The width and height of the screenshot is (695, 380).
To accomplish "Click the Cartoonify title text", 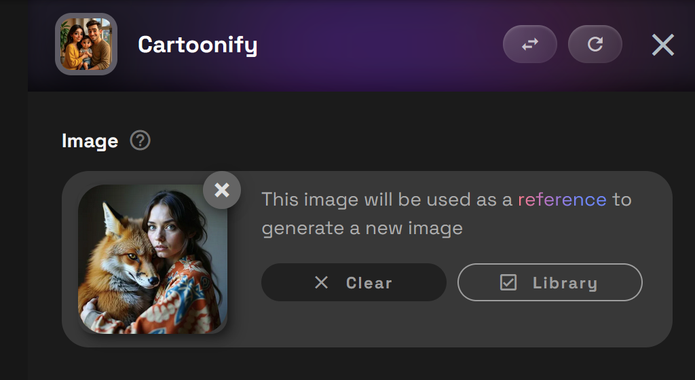I will 198,45.
